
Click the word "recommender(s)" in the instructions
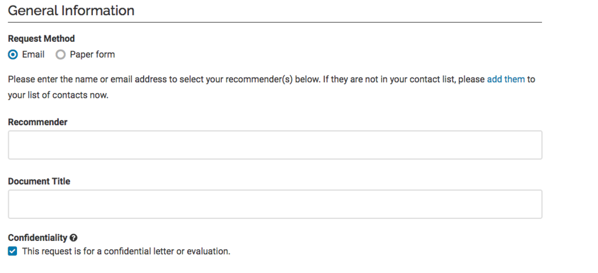(x=259, y=80)
